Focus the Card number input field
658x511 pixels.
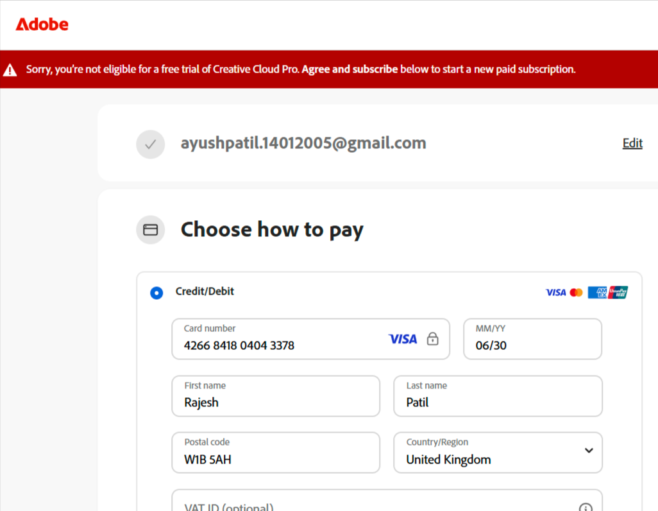310,339
